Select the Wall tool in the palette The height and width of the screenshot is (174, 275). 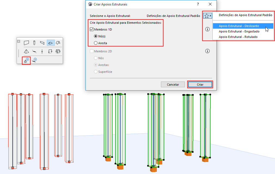pyautogui.click(x=26, y=43)
